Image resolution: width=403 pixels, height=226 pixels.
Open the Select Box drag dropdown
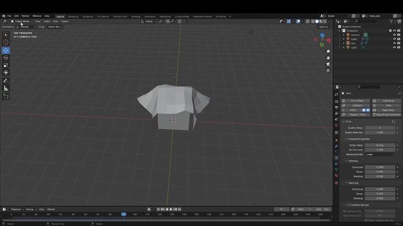pyautogui.click(x=55, y=27)
